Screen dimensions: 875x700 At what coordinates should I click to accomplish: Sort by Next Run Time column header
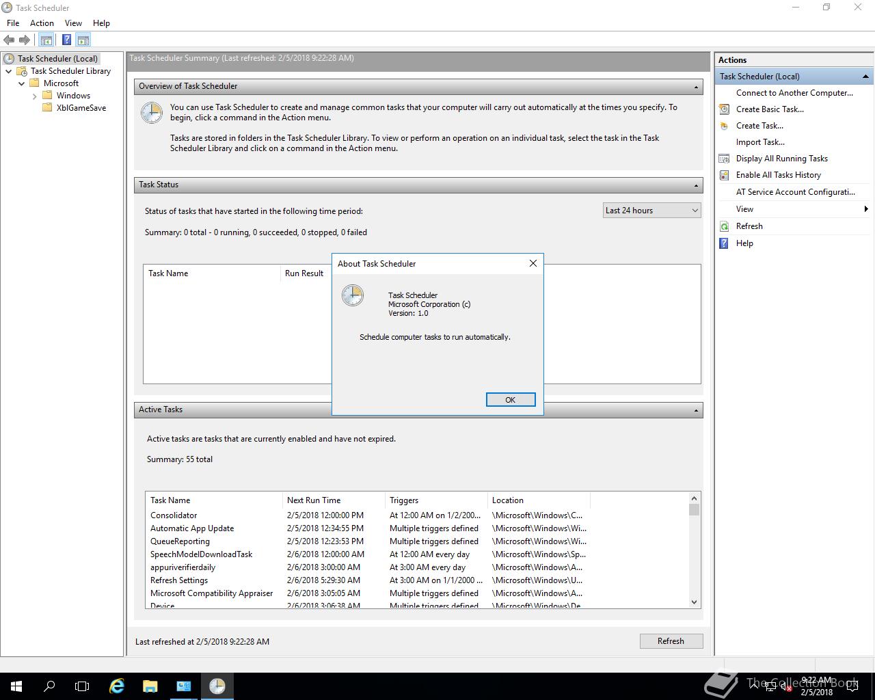(334, 500)
